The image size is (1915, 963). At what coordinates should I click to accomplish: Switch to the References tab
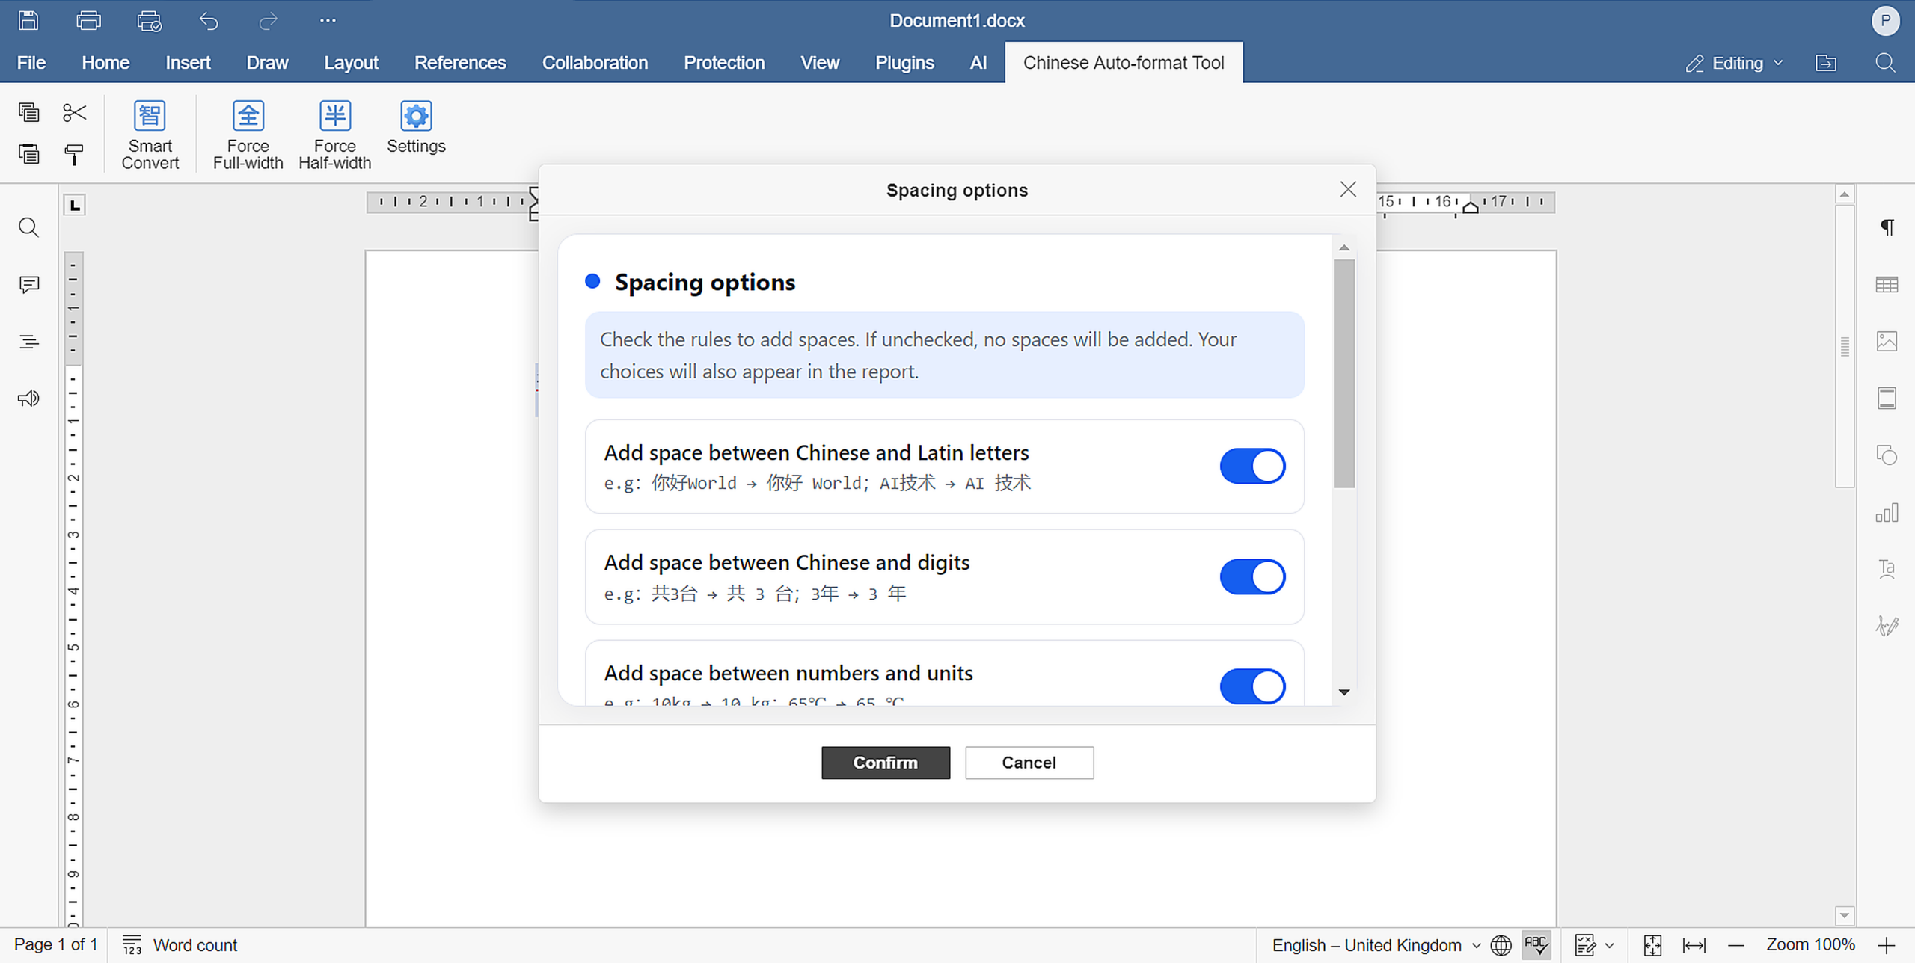[460, 63]
